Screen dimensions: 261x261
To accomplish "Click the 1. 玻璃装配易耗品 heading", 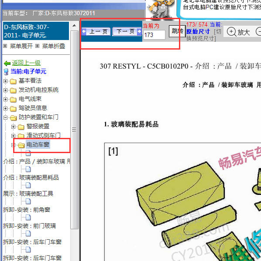I will pos(131,124).
